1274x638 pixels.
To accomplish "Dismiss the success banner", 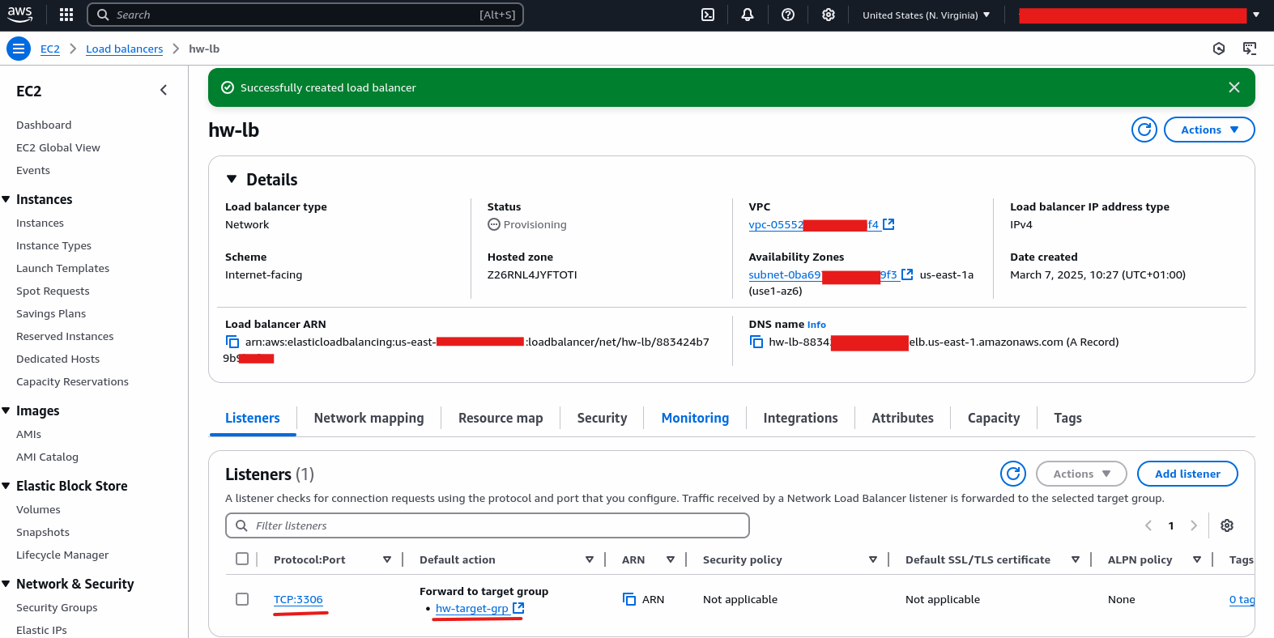I will tap(1234, 87).
